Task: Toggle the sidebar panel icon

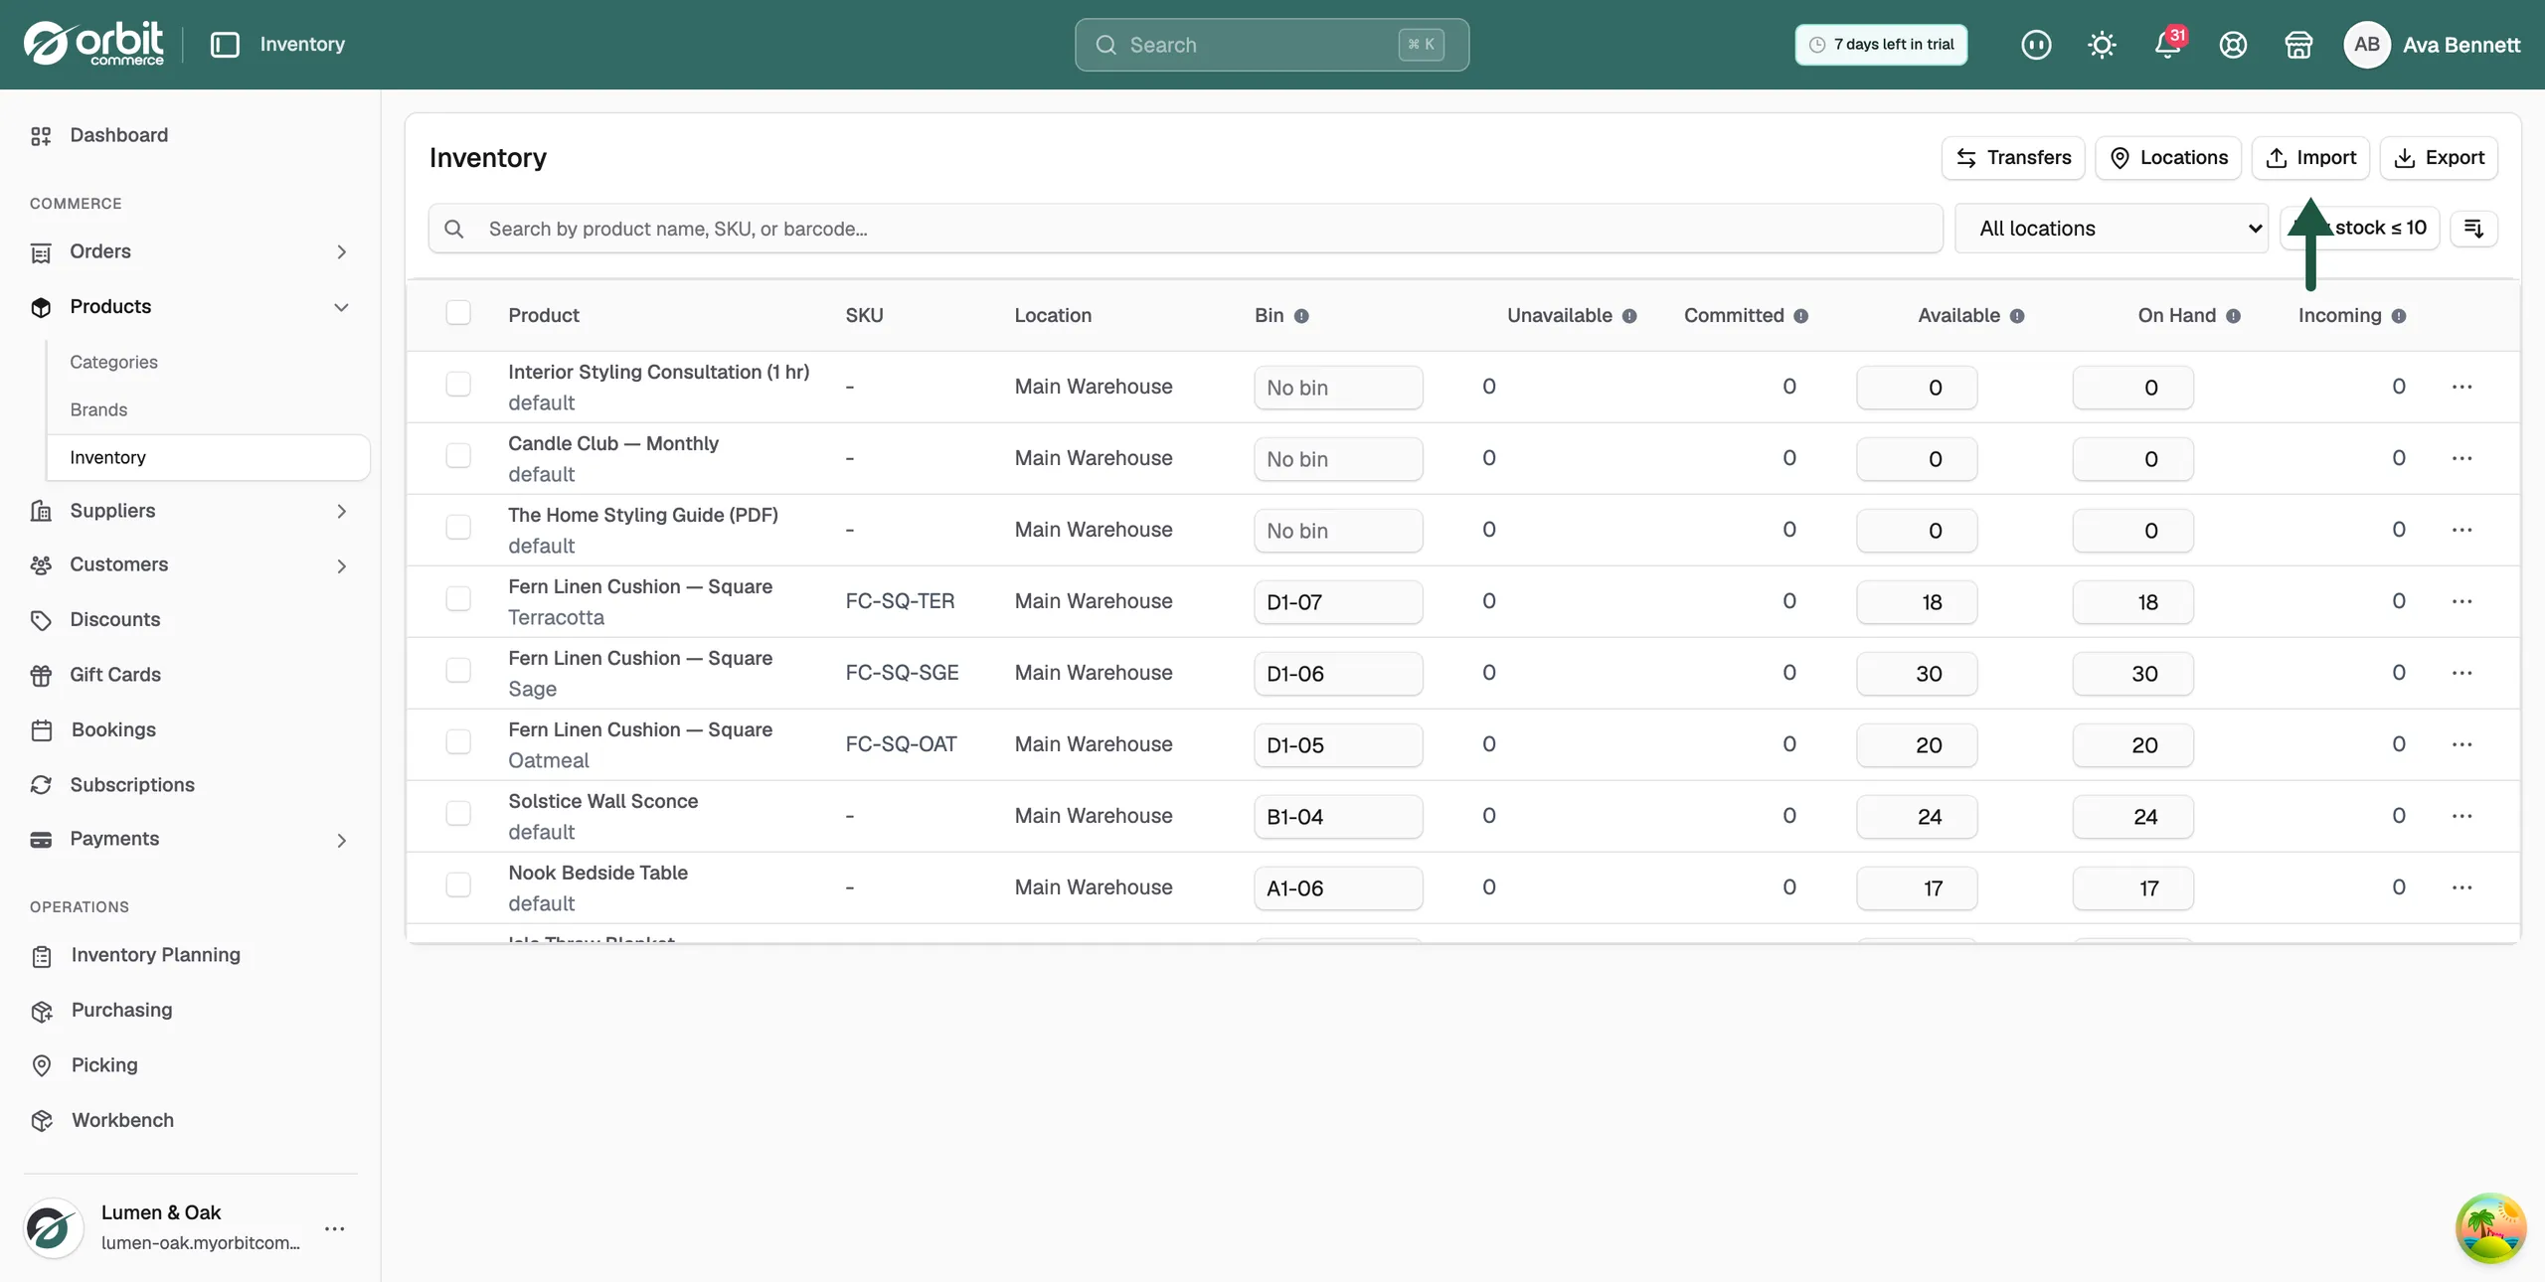Action: click(x=225, y=45)
